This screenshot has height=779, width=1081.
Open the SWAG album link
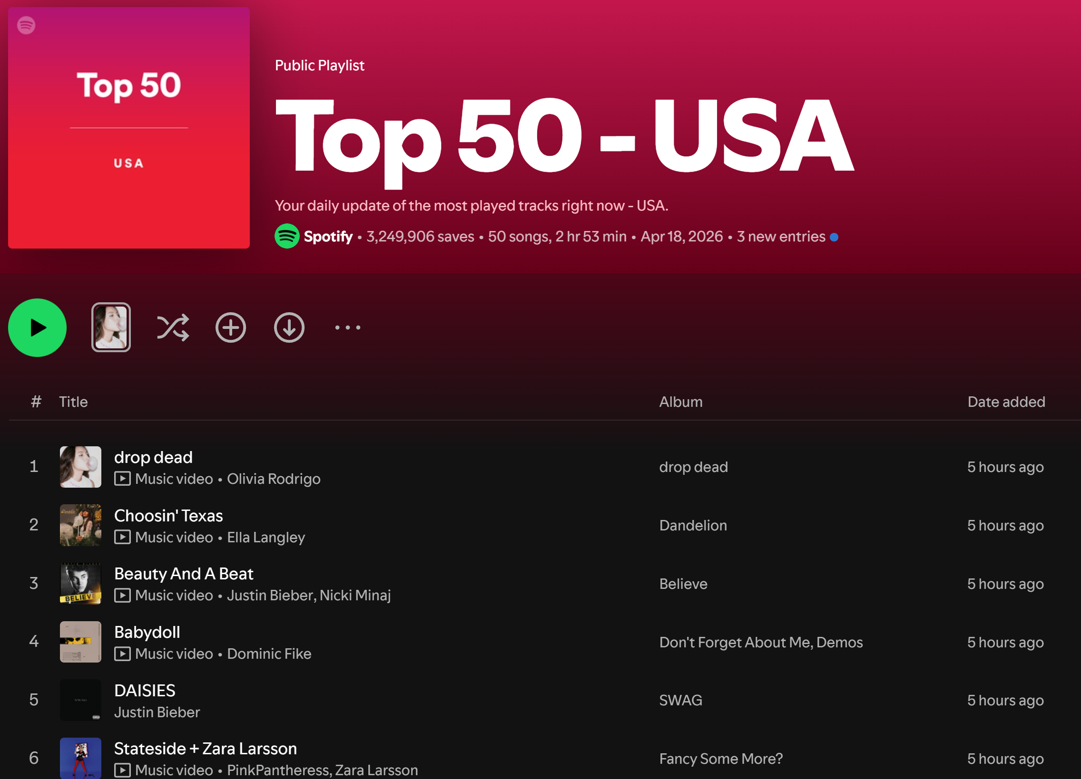click(x=681, y=701)
